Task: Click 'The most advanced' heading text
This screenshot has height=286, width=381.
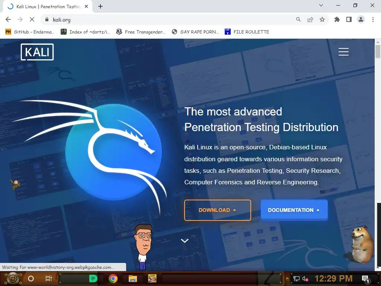Action: click(x=233, y=112)
